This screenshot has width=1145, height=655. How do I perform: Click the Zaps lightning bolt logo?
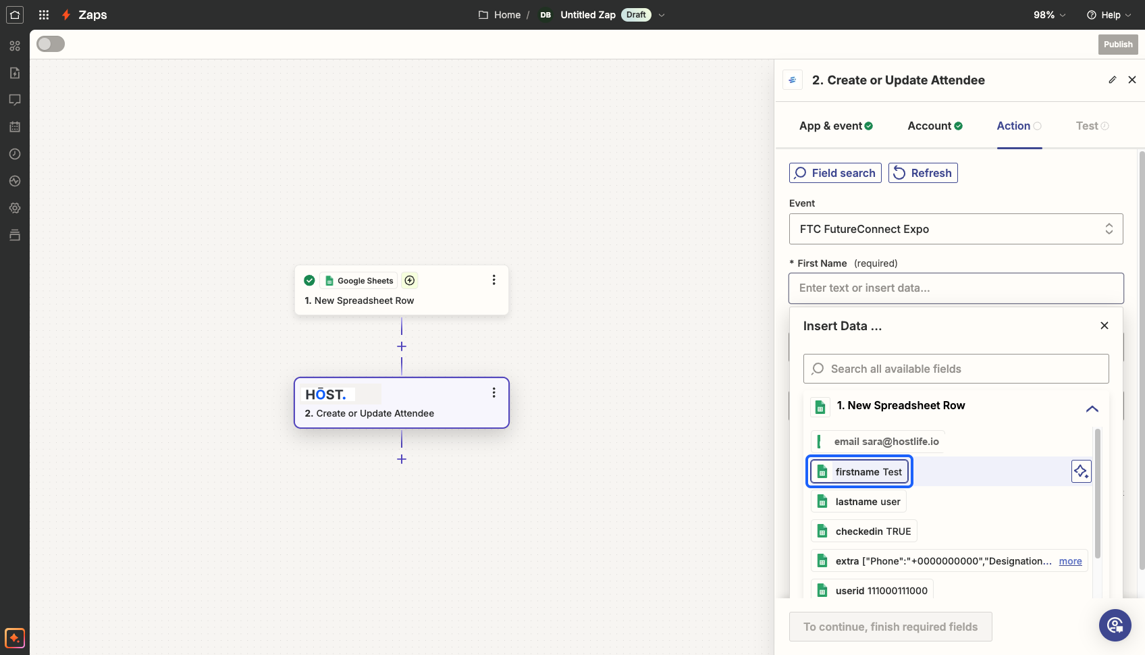66,15
